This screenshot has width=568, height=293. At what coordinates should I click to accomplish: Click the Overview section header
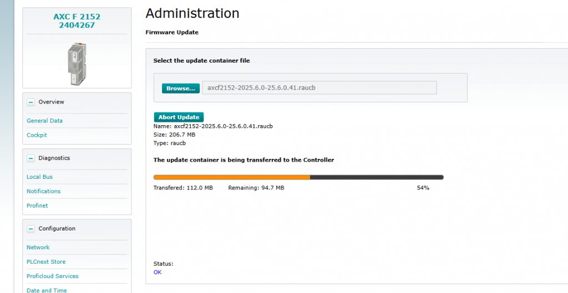(x=51, y=102)
